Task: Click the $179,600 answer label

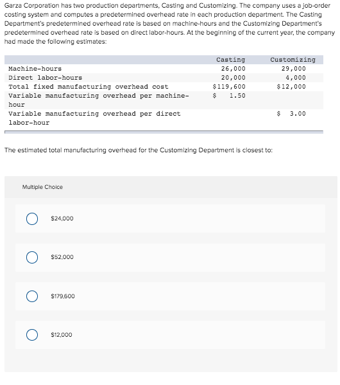Action: coord(63,296)
